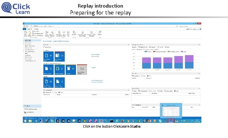Click the ClickLearn Studio window preview thumbnail
228x138 pixels.
pyautogui.click(x=171, y=111)
